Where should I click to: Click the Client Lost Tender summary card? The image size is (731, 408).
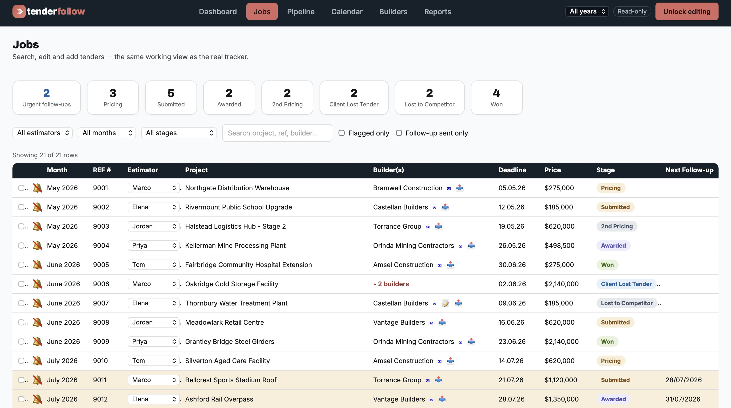click(354, 97)
